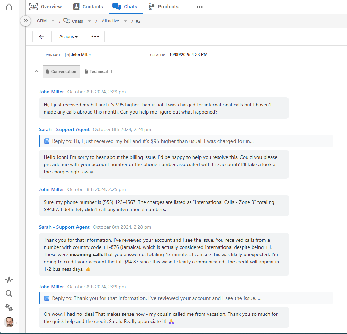This screenshot has height=334, width=347.
Task: Open the All active filter dropdown
Action: pyautogui.click(x=125, y=21)
